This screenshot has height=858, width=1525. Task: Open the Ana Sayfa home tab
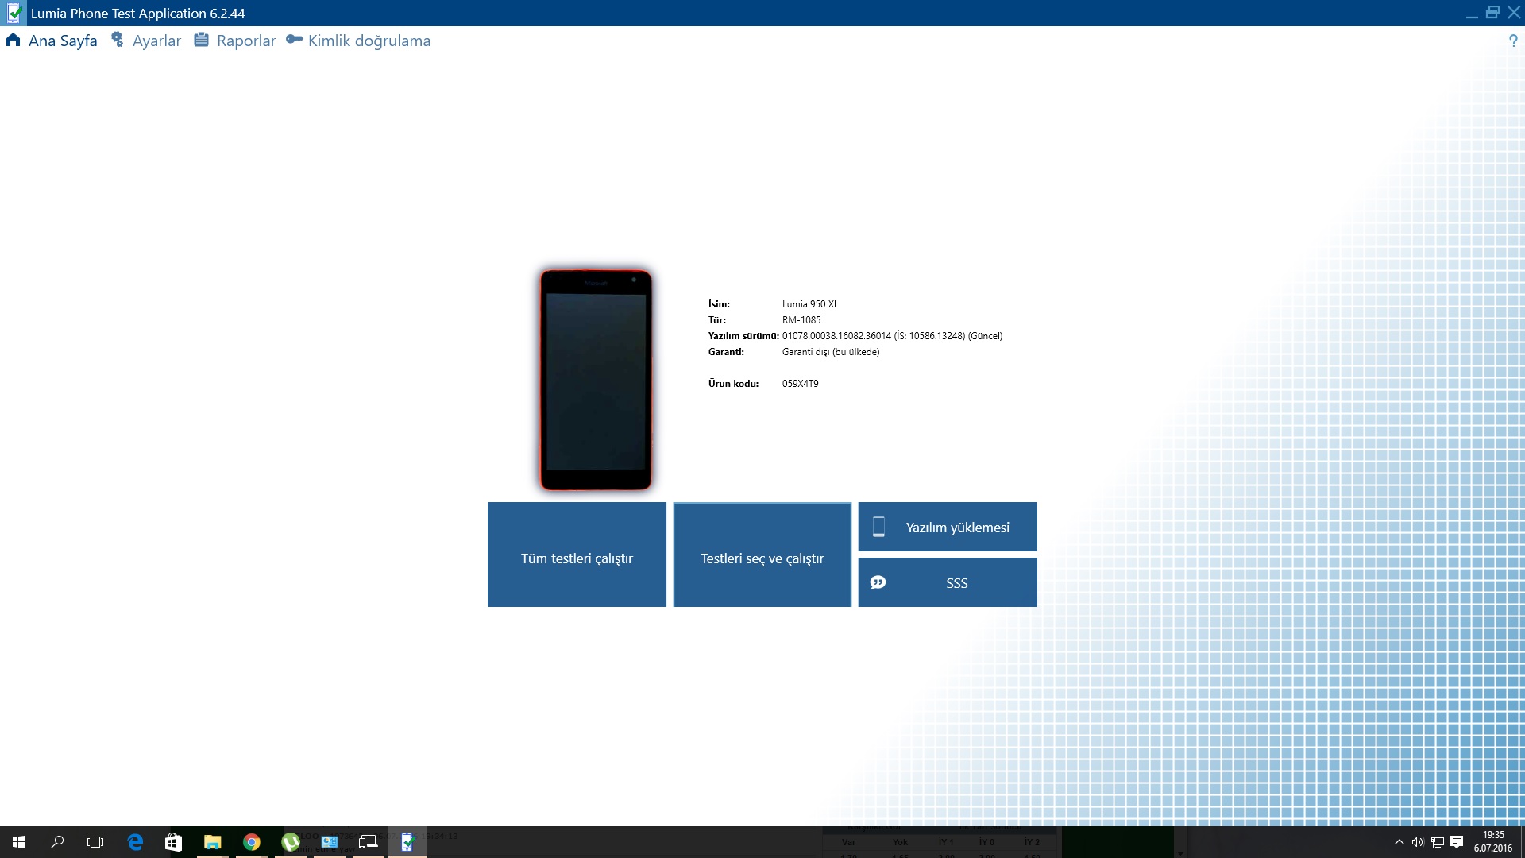click(x=63, y=41)
